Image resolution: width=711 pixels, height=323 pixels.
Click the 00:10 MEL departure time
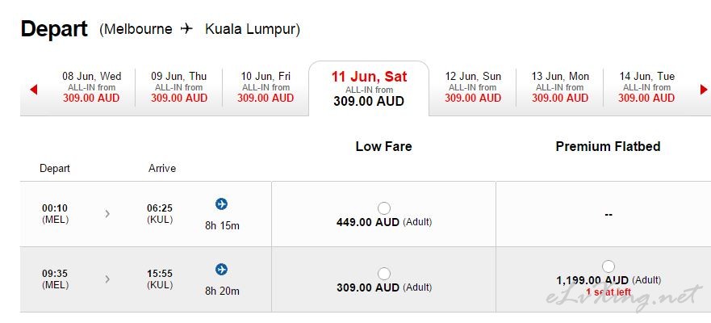pyautogui.click(x=55, y=214)
